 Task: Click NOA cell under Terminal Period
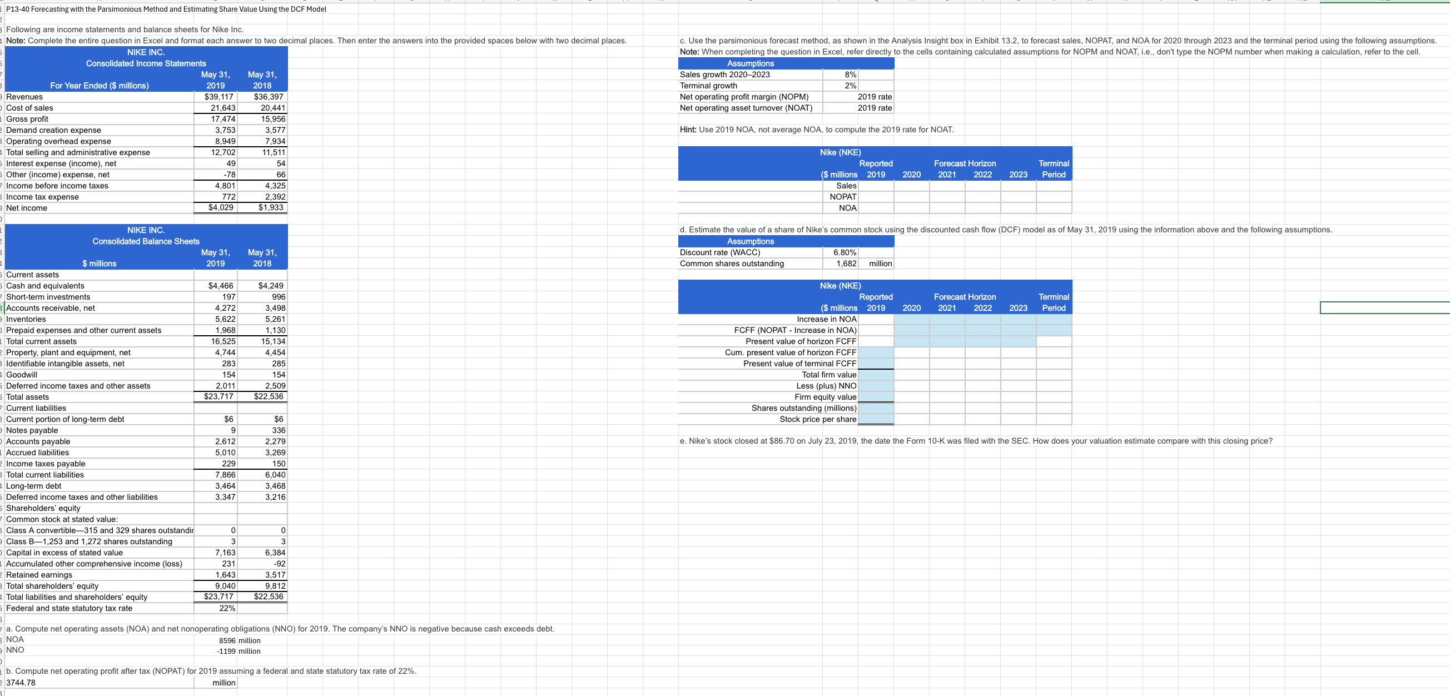pyautogui.click(x=1054, y=207)
